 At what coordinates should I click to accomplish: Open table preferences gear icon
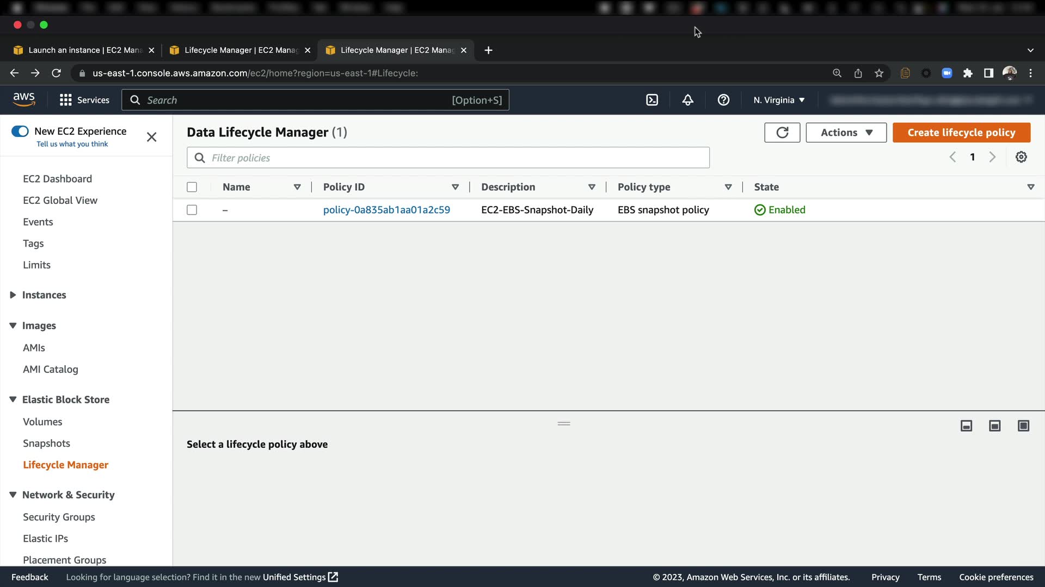tap(1021, 157)
